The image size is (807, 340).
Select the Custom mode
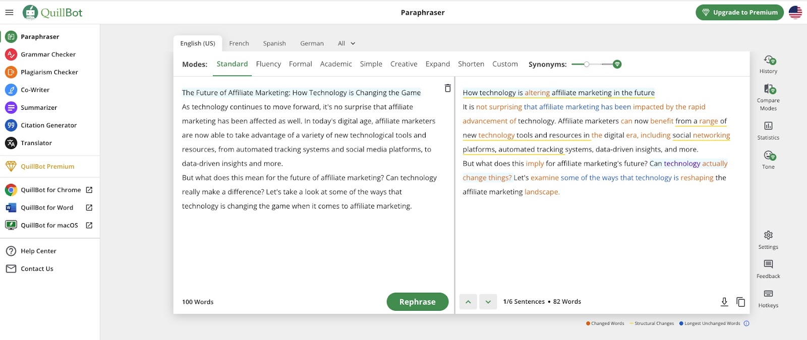505,64
